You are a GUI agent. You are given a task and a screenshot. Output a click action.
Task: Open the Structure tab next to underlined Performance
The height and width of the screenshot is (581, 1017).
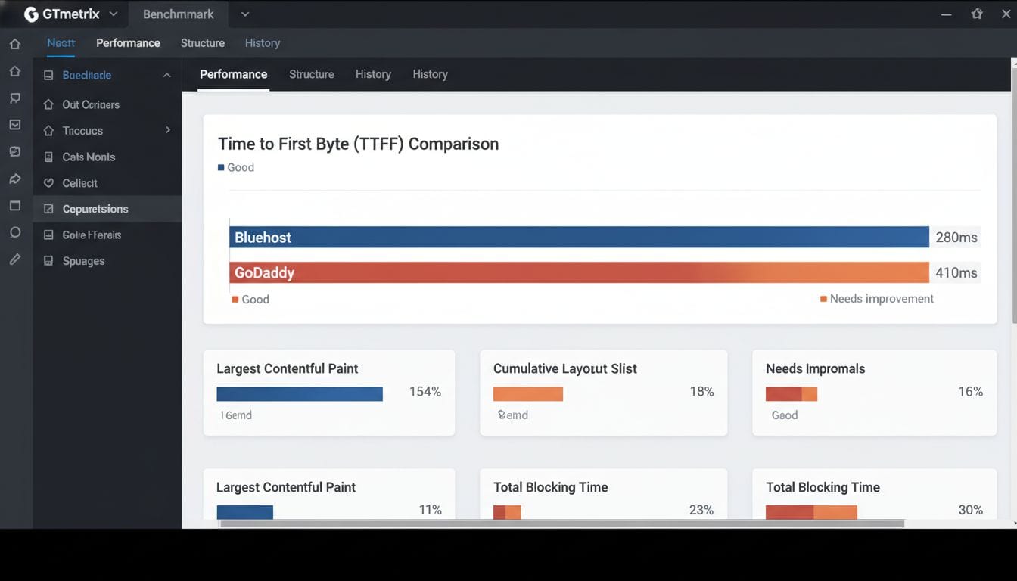coord(312,74)
